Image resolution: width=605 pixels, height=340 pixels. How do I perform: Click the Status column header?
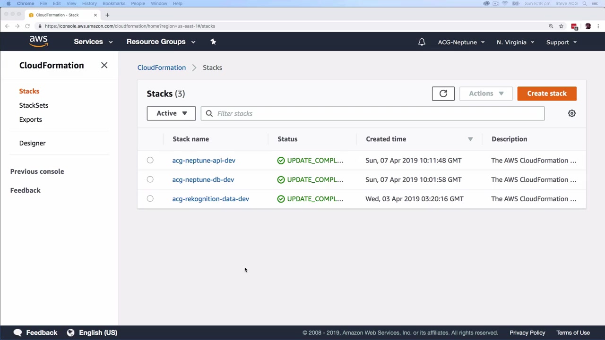pos(287,139)
